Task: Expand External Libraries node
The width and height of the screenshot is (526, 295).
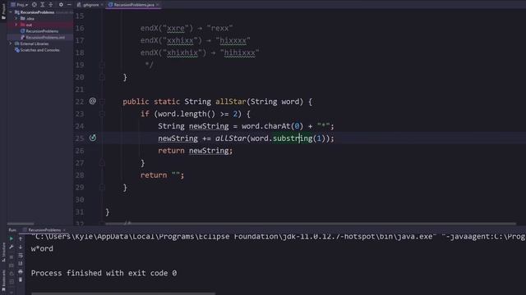Action: click(x=11, y=43)
